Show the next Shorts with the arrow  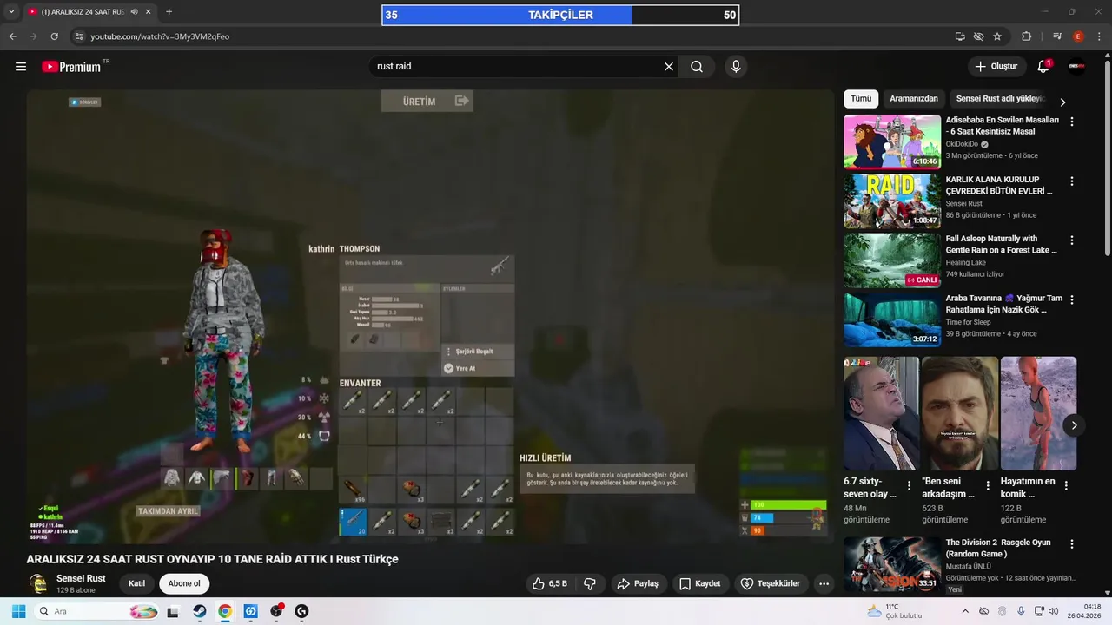pos(1074,425)
